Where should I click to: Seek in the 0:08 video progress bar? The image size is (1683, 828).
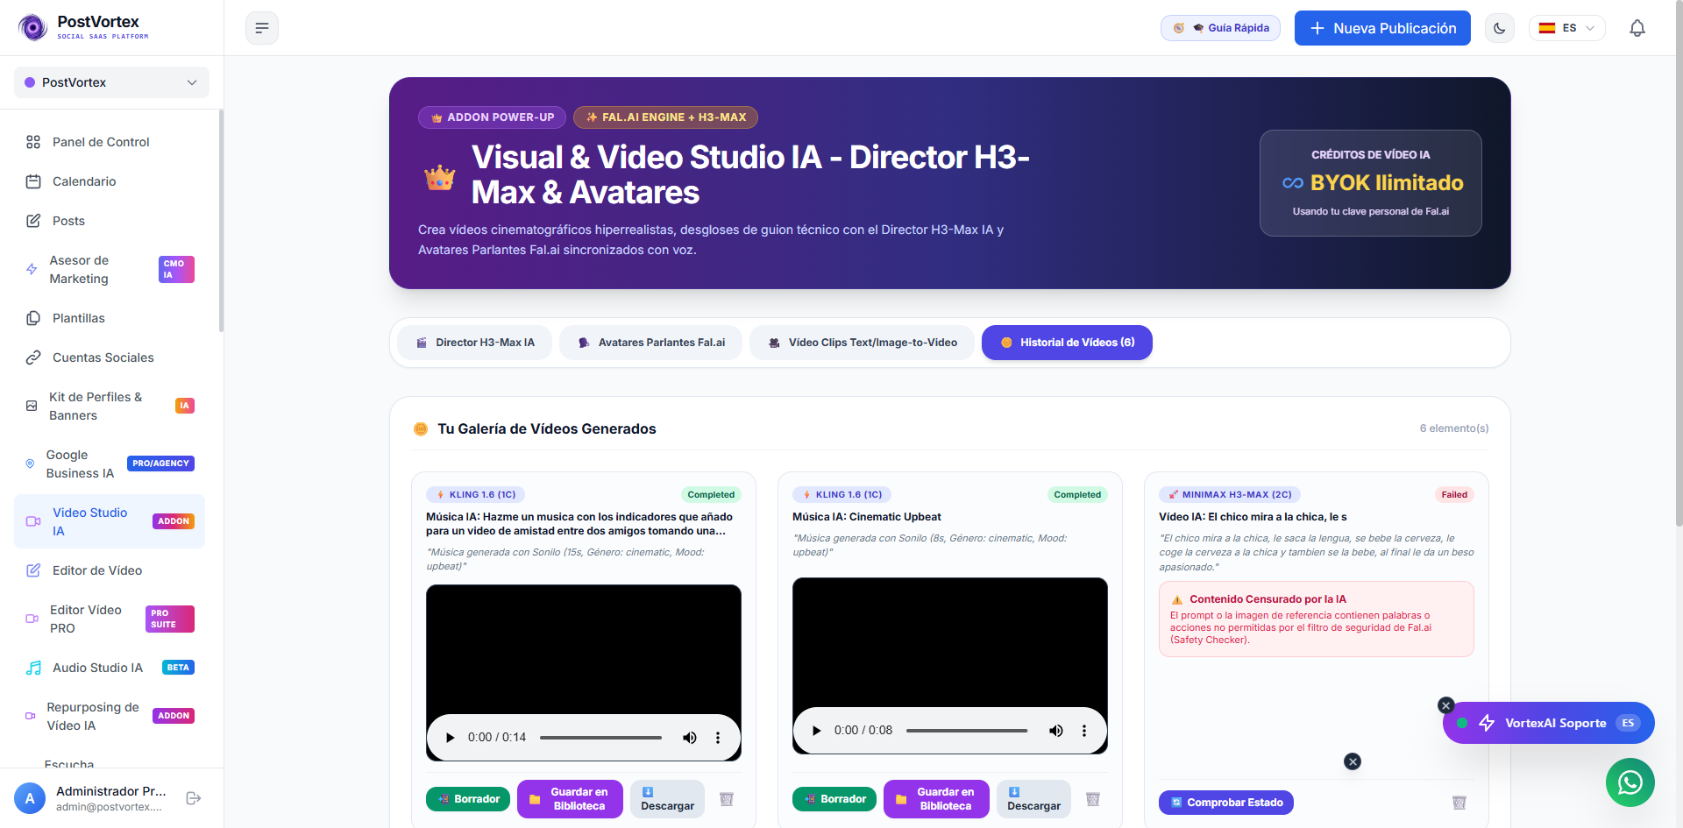click(x=968, y=731)
